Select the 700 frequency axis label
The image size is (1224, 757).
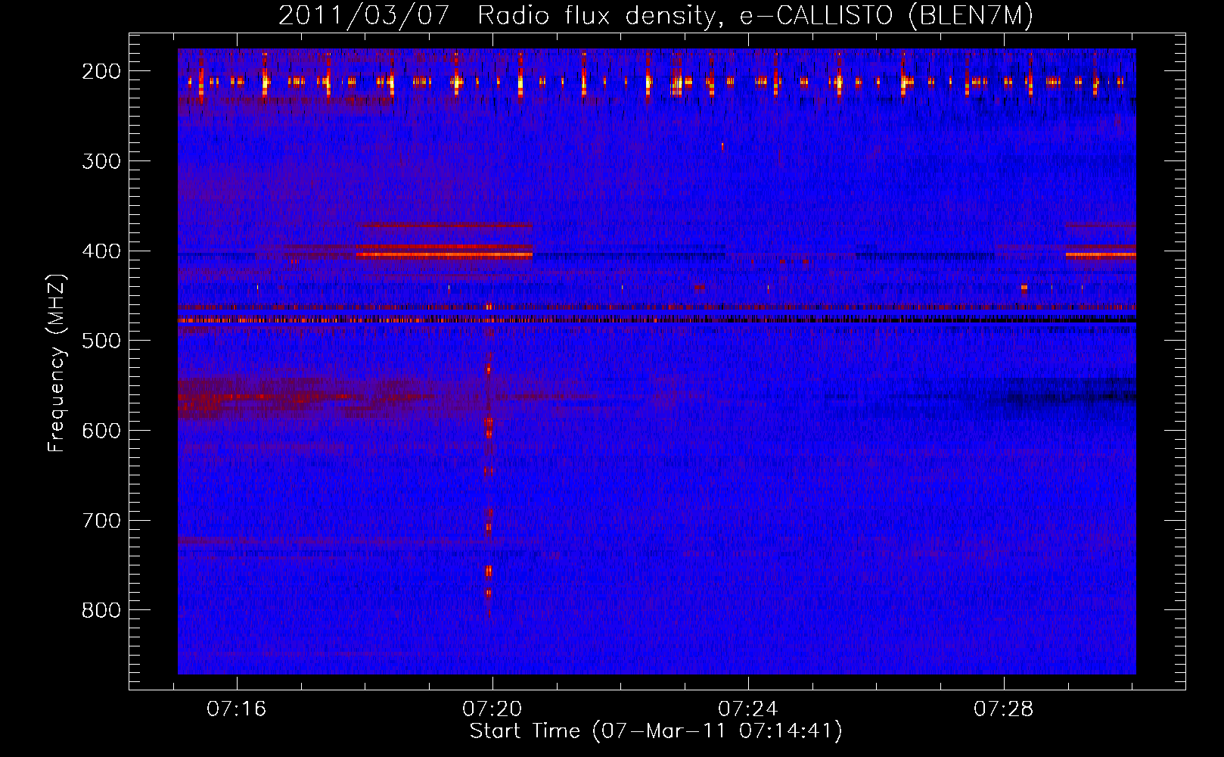101,521
